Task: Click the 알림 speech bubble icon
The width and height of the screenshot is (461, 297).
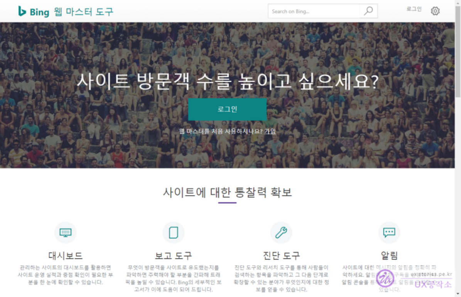Action: [x=389, y=232]
